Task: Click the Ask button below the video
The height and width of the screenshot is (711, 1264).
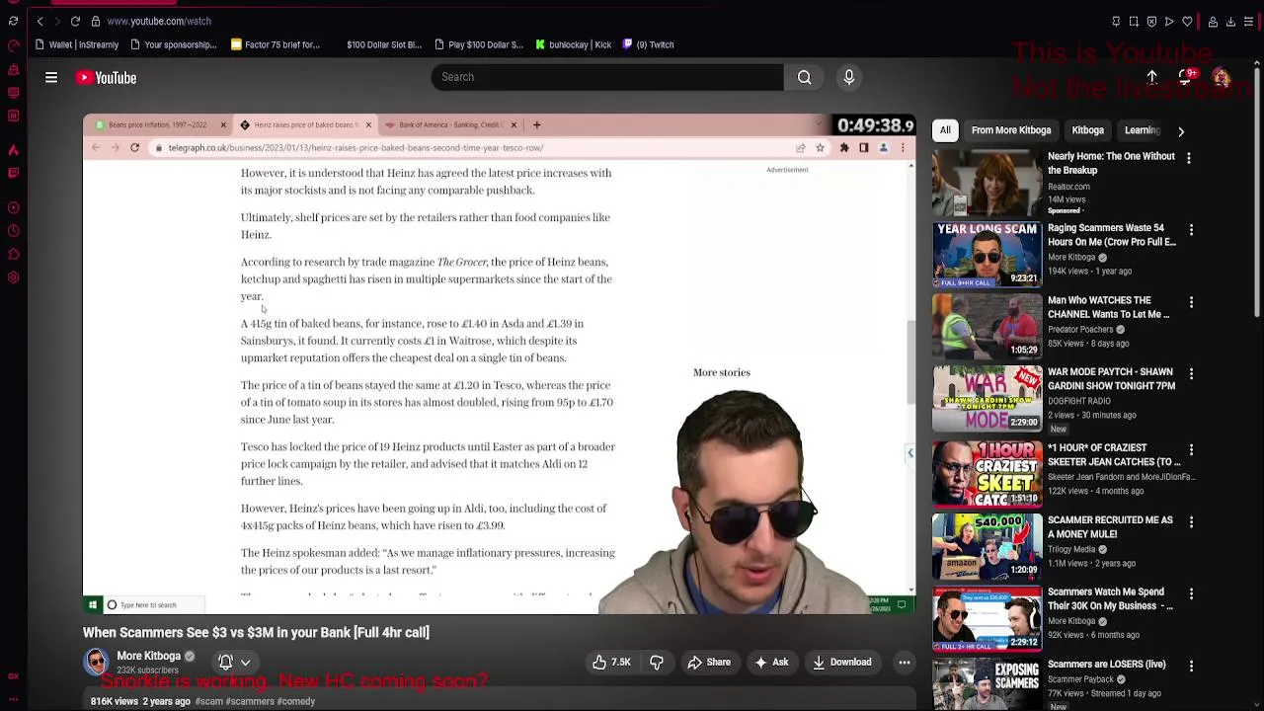Action: coord(771,663)
